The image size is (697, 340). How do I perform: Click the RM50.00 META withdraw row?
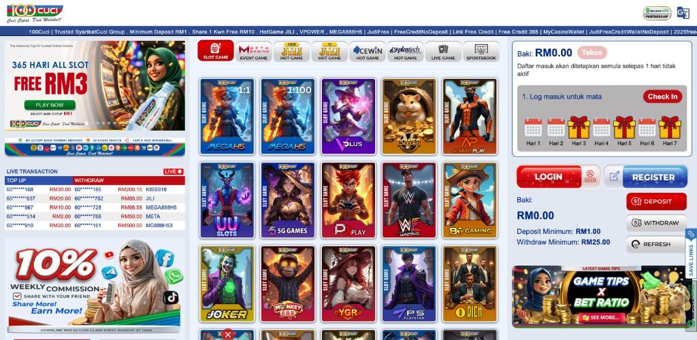[x=129, y=217]
